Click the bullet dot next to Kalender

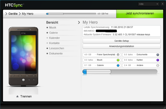47,38
